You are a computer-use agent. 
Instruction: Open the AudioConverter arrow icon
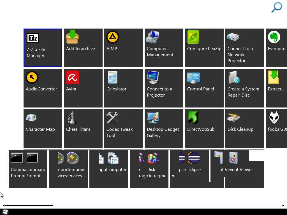tap(32, 77)
